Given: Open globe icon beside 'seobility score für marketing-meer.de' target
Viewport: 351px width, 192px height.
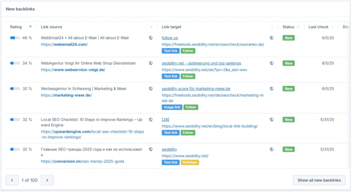Looking at the screenshot, I should pyautogui.click(x=271, y=89).
